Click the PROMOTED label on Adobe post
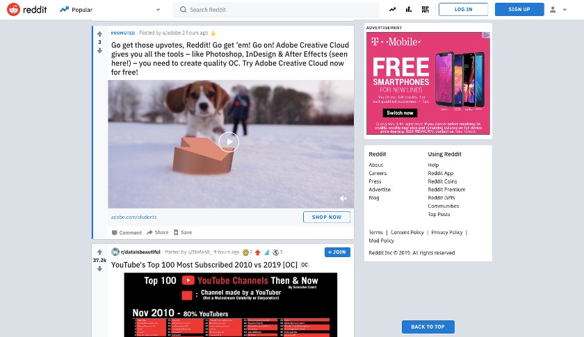Screen dimensions: 584x337 tap(123, 33)
